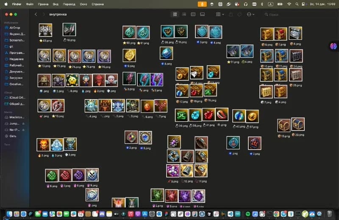Open Macintos... disk in sidebar
The width and height of the screenshot is (339, 220).
(15, 117)
